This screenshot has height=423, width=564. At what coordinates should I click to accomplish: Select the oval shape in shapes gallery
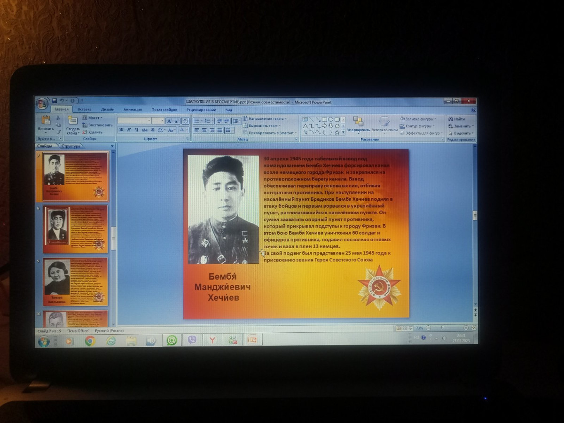pyautogui.click(x=330, y=119)
